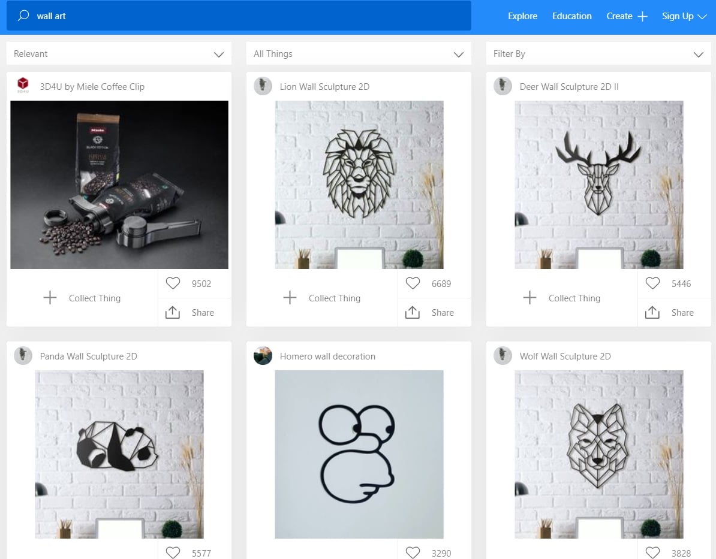
Task: Like the Lion Wall Sculpture 2D
Action: tap(413, 283)
